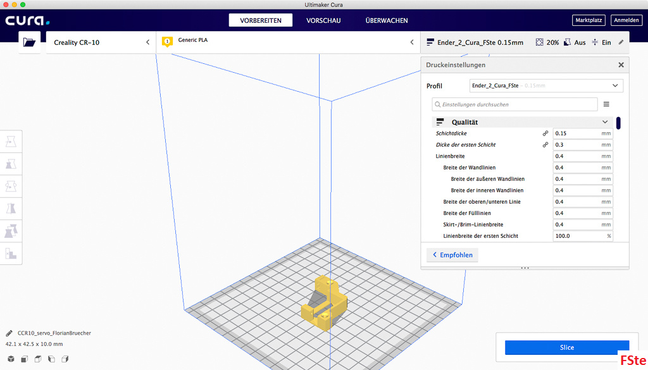Open the Generic PLA material selector
This screenshot has width=648, height=370.
(288, 42)
